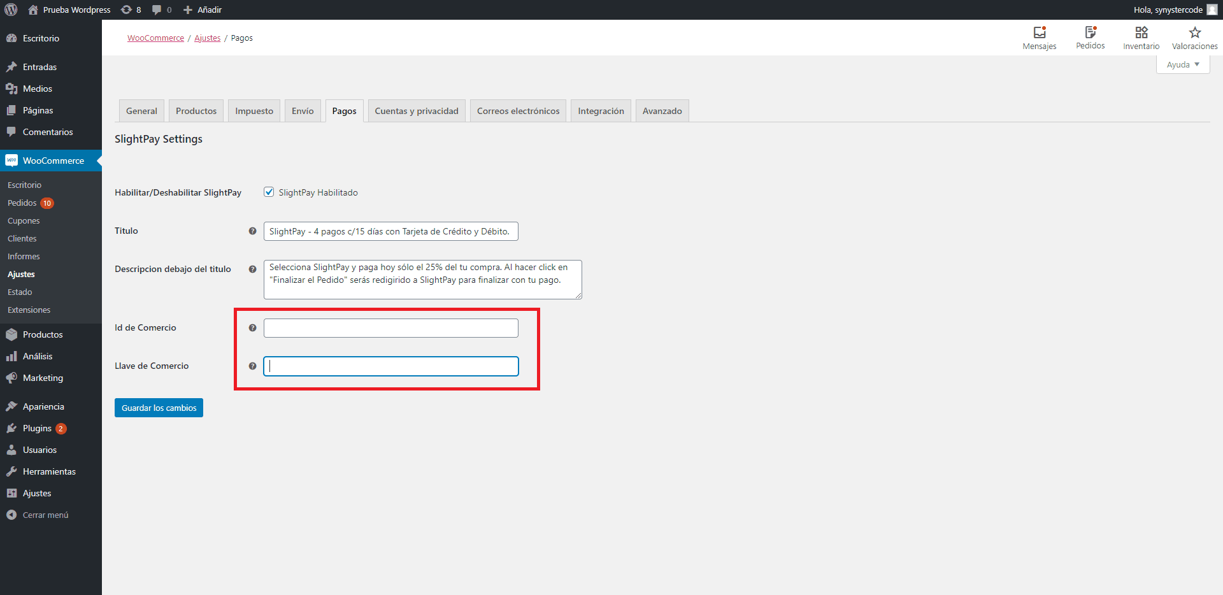Open the user avatar next to synystercode
The height and width of the screenshot is (595, 1223).
point(1212,10)
